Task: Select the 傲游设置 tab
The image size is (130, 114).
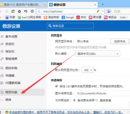Action: click(72, 5)
